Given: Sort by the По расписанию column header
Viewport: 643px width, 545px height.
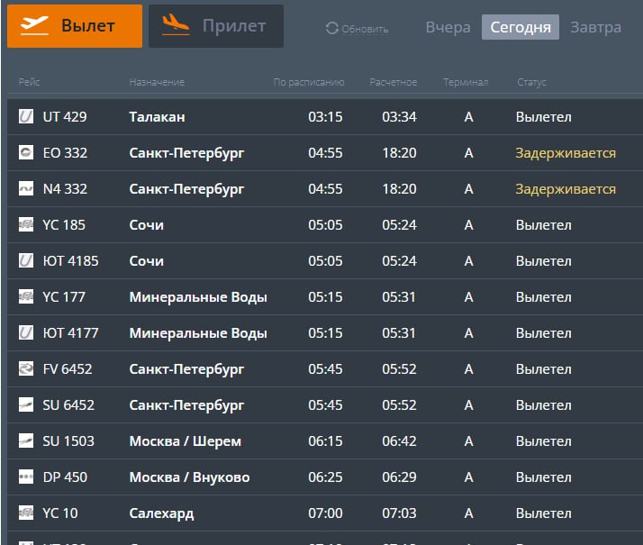Looking at the screenshot, I should (309, 83).
